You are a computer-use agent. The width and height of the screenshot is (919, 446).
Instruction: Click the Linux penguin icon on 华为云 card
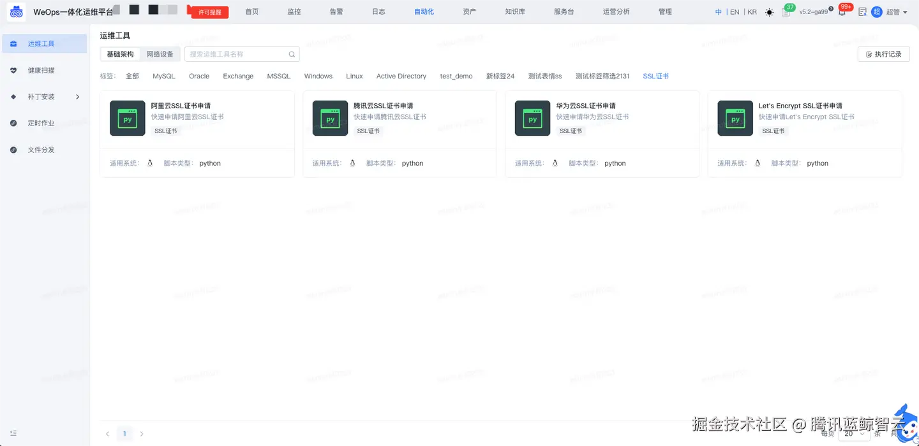pyautogui.click(x=555, y=163)
